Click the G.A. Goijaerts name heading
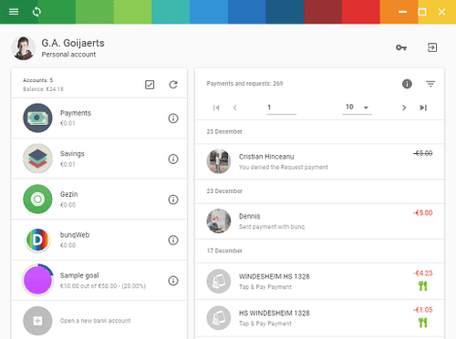 point(73,43)
